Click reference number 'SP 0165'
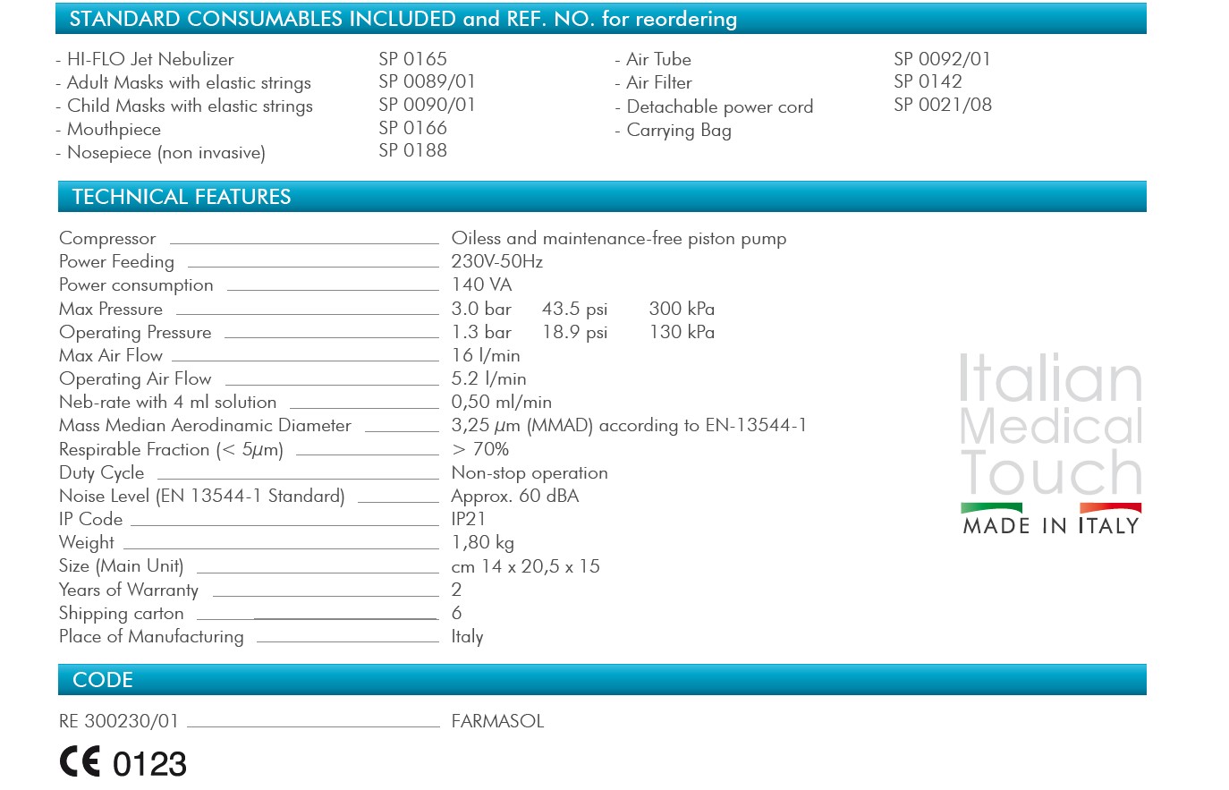 (x=412, y=59)
